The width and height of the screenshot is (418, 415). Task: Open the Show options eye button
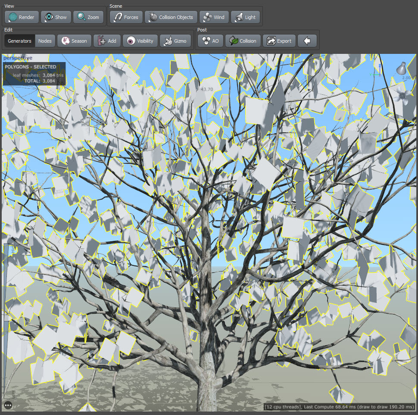pyautogui.click(x=56, y=17)
